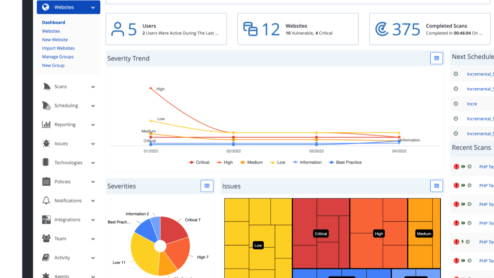Viewport: 494px width, 278px height.
Task: Open the New Group link
Action: [x=53, y=65]
